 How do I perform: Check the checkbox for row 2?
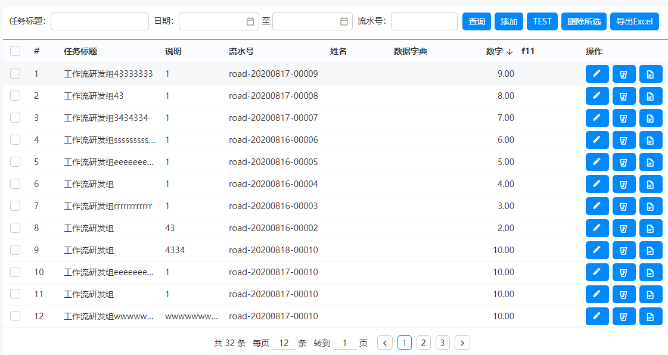[x=15, y=96]
